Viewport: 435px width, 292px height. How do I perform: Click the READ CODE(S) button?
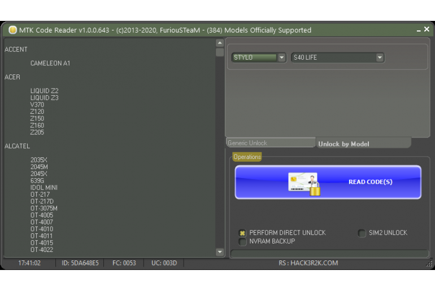[328, 182]
